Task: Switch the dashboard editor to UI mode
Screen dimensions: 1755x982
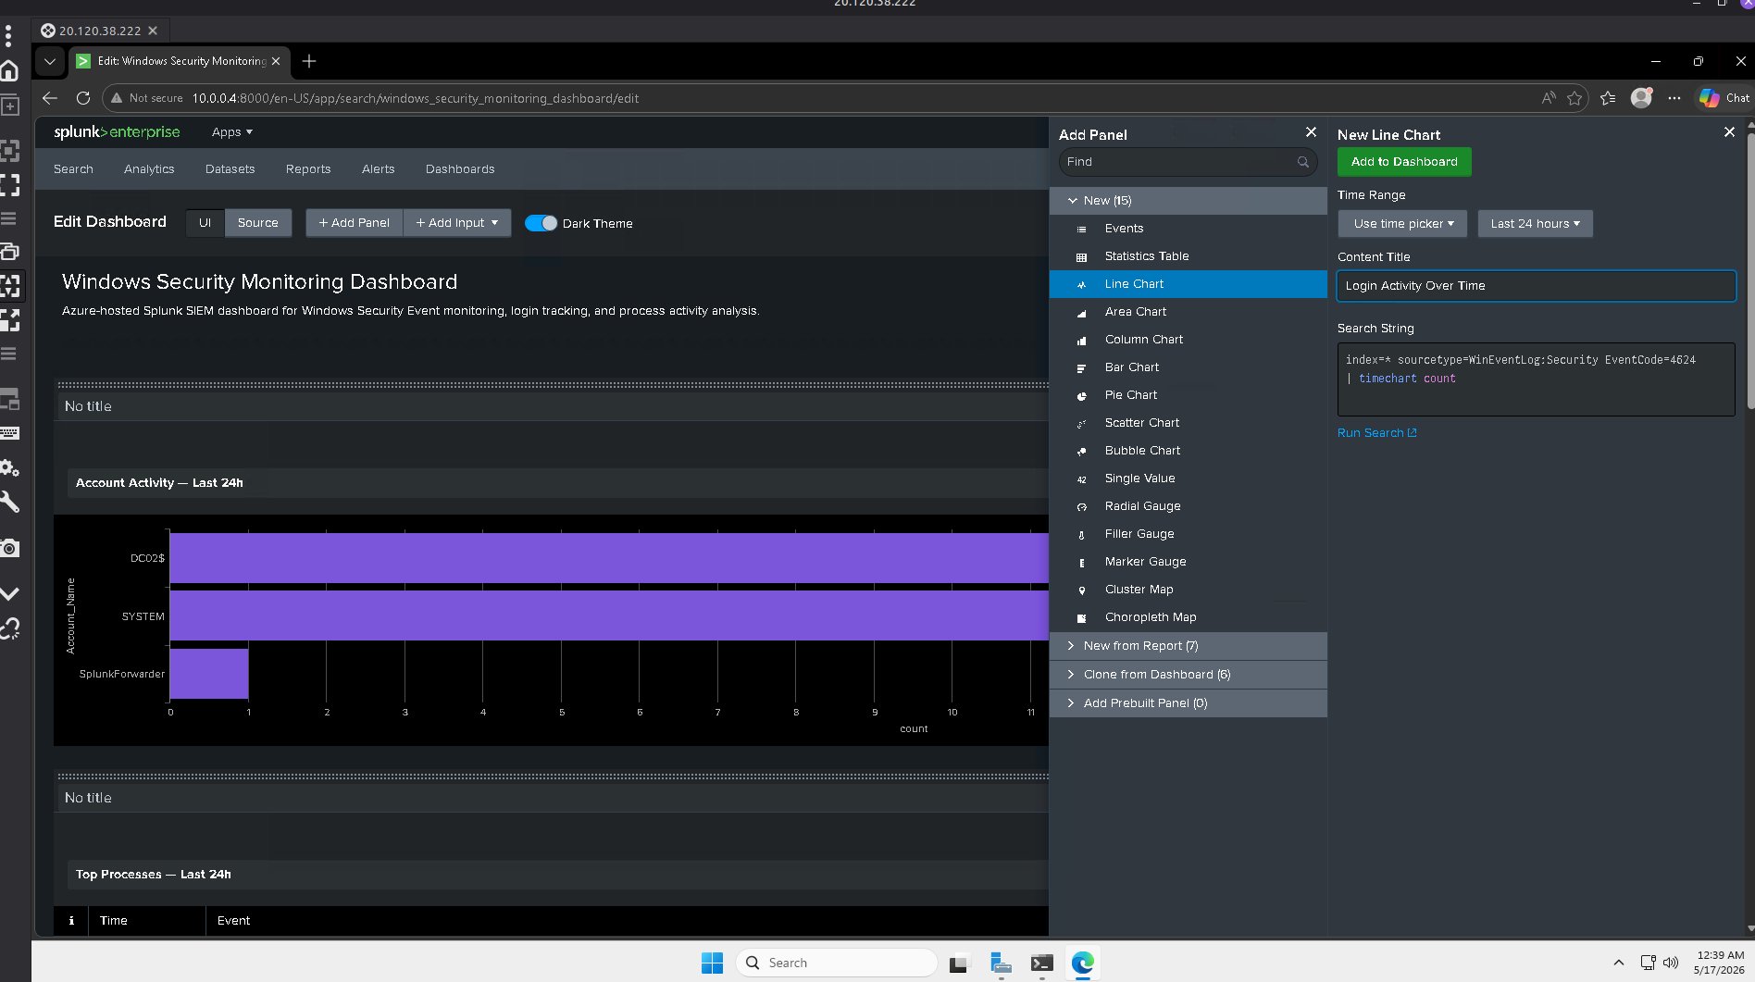Action: click(205, 223)
